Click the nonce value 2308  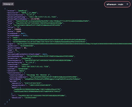pos(19,31)
